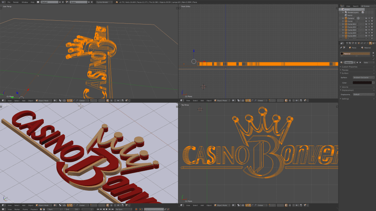Open Select menu in front ortho viewport header

tap(195, 101)
